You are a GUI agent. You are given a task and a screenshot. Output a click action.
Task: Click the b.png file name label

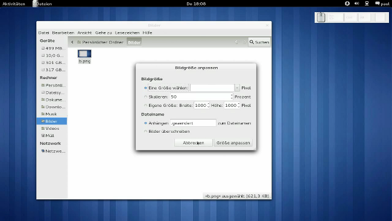84,61
